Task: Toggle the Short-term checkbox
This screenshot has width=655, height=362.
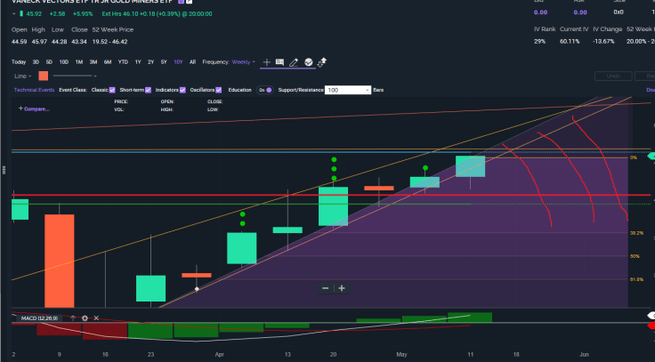Action: [149, 90]
